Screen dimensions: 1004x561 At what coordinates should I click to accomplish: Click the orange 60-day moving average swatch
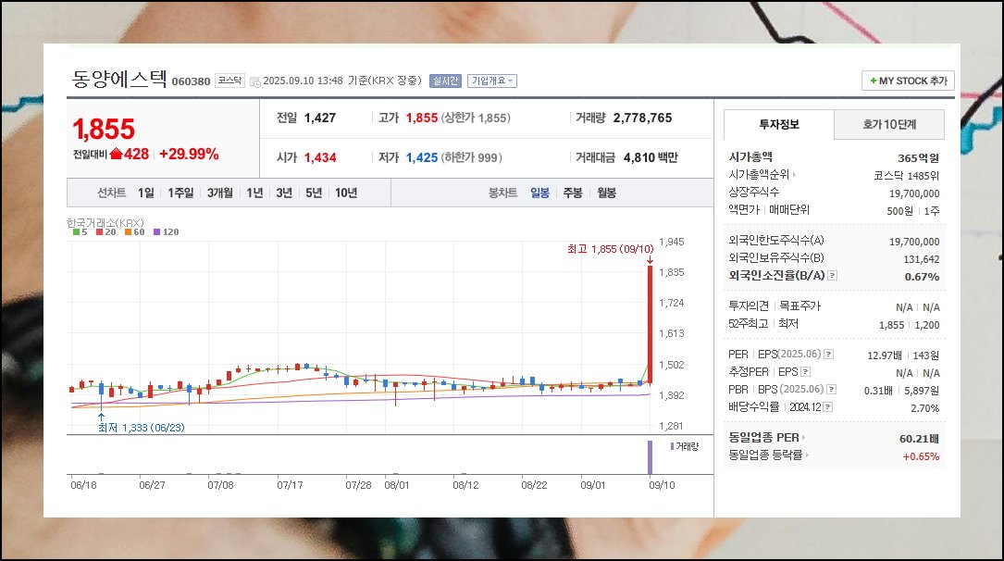click(x=128, y=231)
